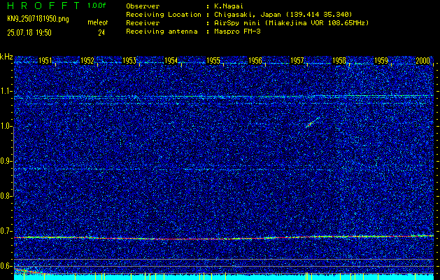Click the 0.6 frequency axis label
Screen dimensions: 440x280
tap(6, 266)
